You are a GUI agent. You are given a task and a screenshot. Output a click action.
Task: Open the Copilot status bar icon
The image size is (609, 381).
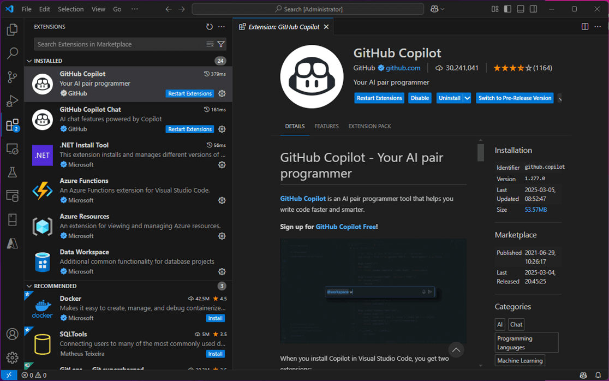(583, 375)
